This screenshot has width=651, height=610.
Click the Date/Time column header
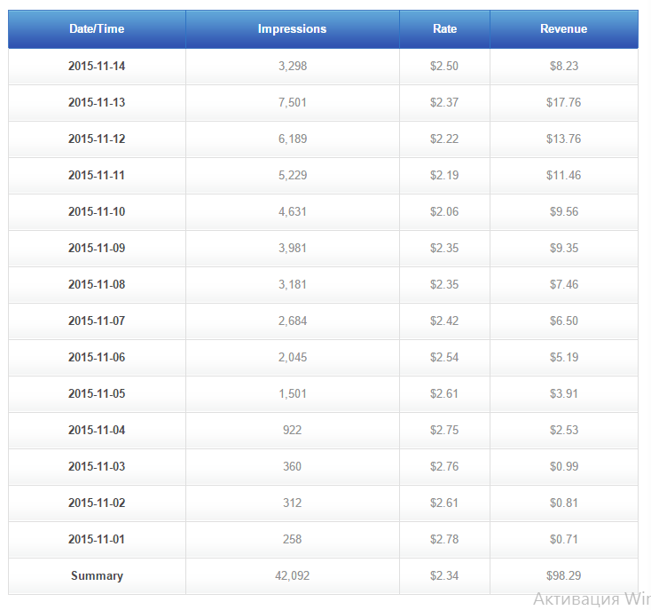97,29
